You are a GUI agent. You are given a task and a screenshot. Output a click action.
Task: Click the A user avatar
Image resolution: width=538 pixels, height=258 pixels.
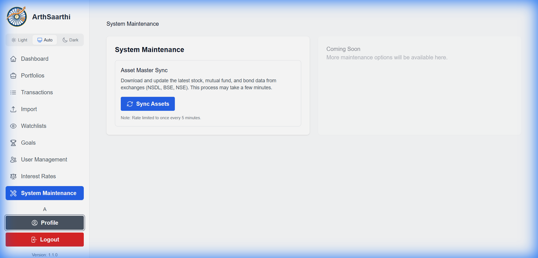[x=45, y=209]
